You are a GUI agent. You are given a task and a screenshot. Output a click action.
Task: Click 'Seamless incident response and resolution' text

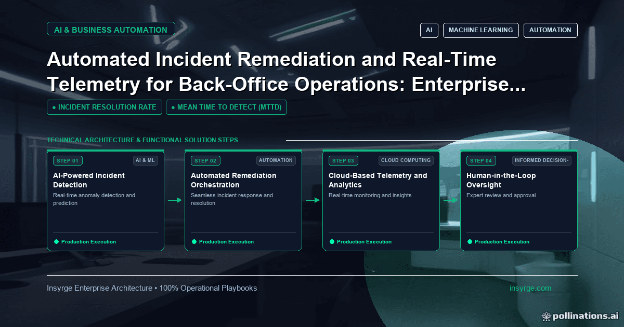[232, 199]
